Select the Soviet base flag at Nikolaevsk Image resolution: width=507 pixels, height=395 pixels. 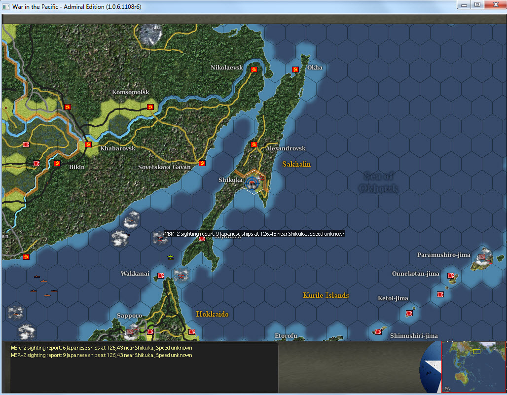click(x=254, y=70)
